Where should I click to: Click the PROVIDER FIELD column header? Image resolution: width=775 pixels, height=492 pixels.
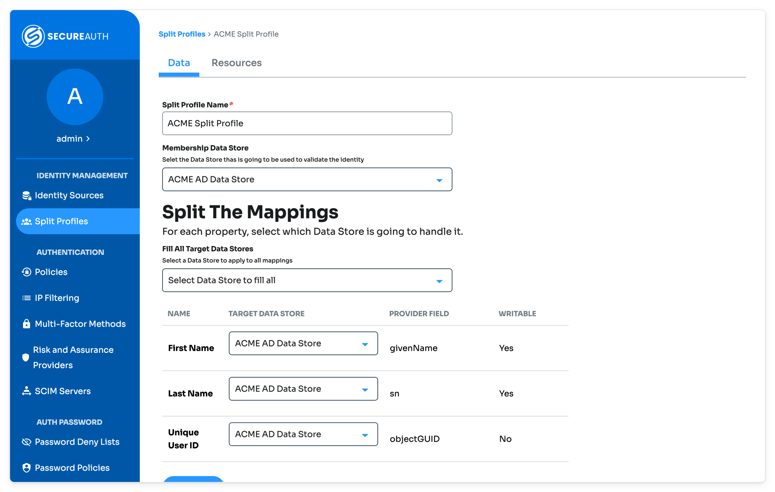tap(419, 313)
